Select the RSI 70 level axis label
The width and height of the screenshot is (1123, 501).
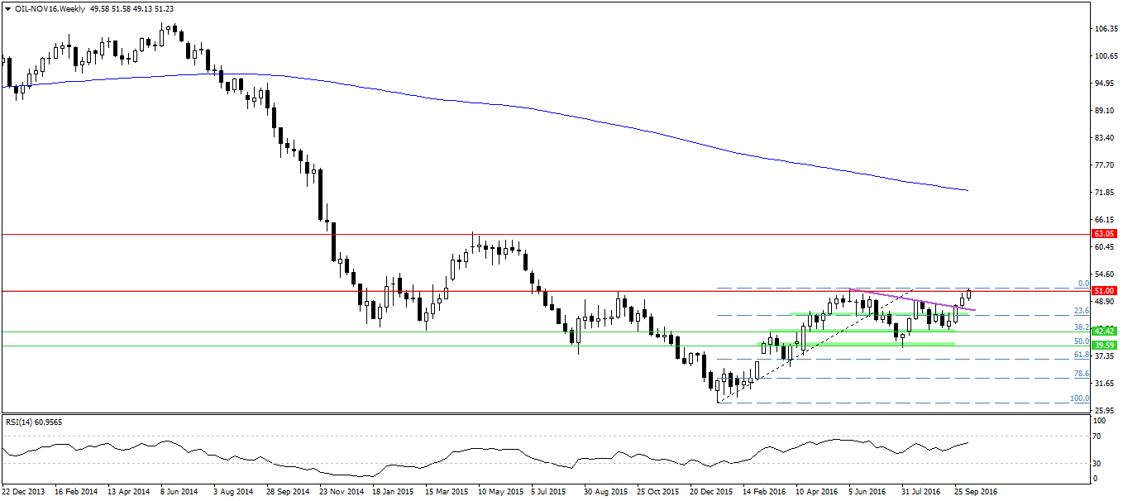(1097, 436)
